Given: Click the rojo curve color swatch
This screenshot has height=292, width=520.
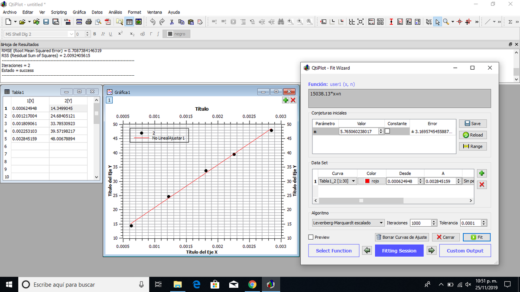Looking at the screenshot, I should click(371, 181).
